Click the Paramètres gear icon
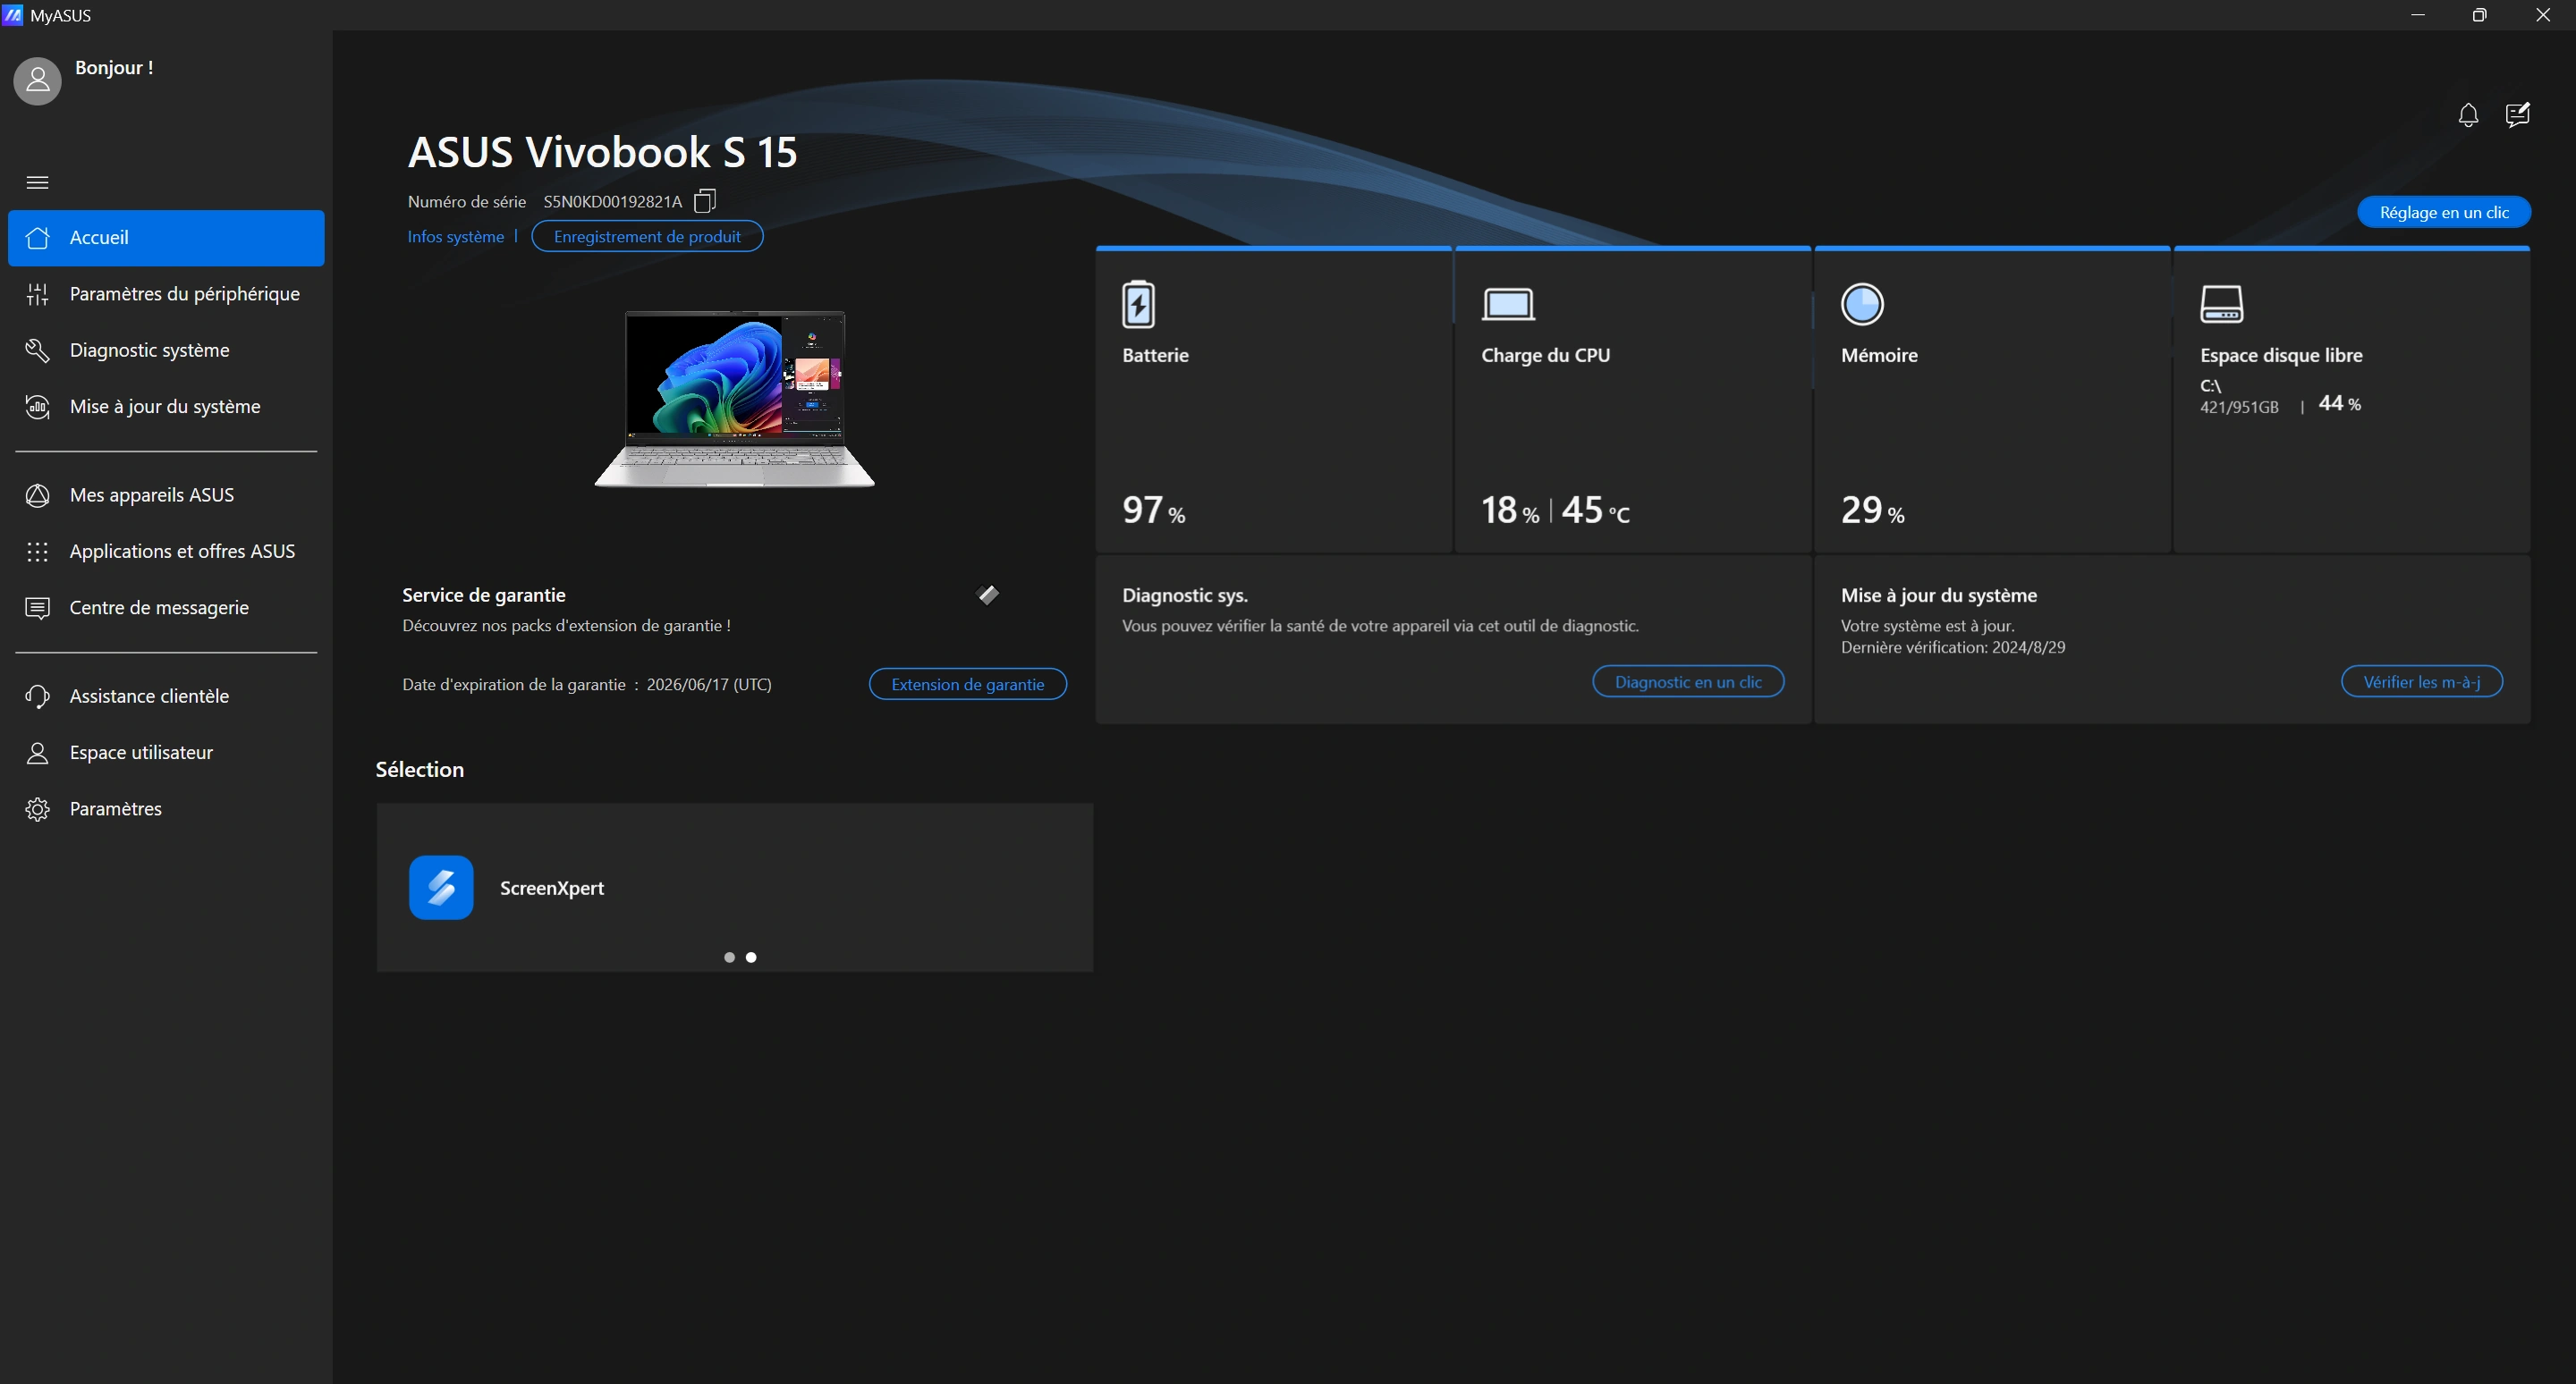 pyautogui.click(x=37, y=808)
